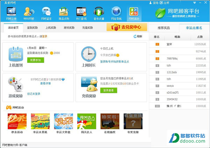Open the 在线抽奖 thumbnail

pyautogui.click(x=110, y=121)
